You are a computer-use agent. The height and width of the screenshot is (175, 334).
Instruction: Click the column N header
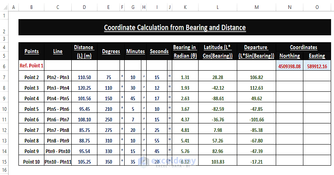pyautogui.click(x=289, y=7)
